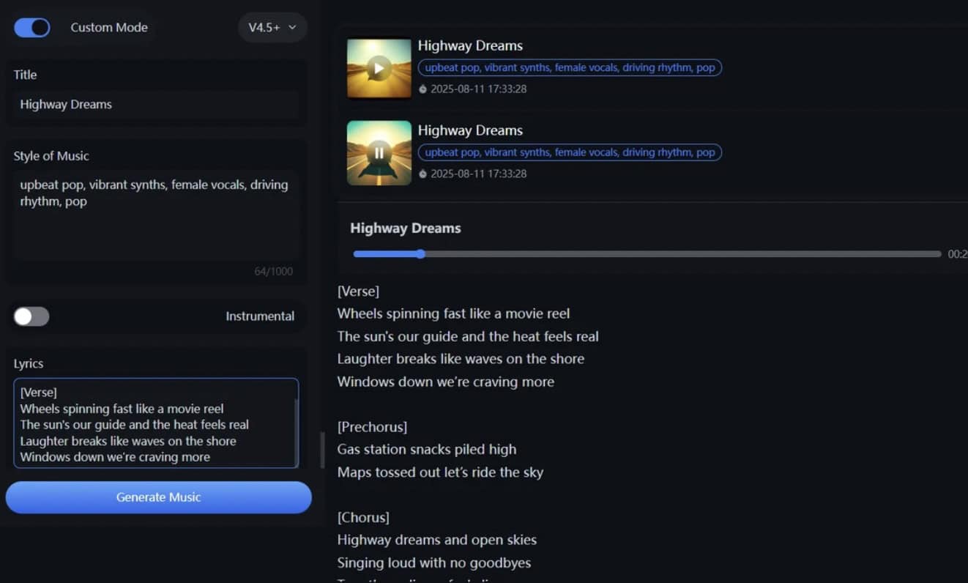The height and width of the screenshot is (583, 968).
Task: Play the first Highway Dreams track
Action: 379,68
